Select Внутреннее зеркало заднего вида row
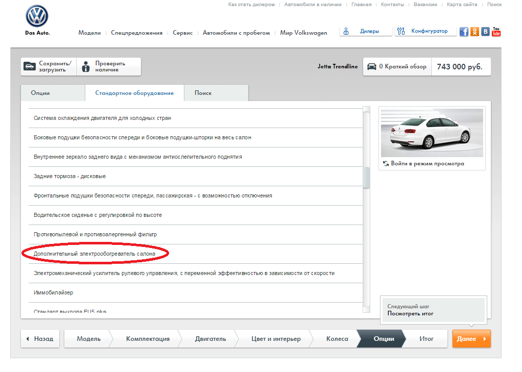The height and width of the screenshot is (372, 522). [196, 157]
